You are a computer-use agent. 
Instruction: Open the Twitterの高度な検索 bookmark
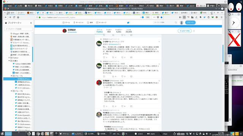point(22,64)
